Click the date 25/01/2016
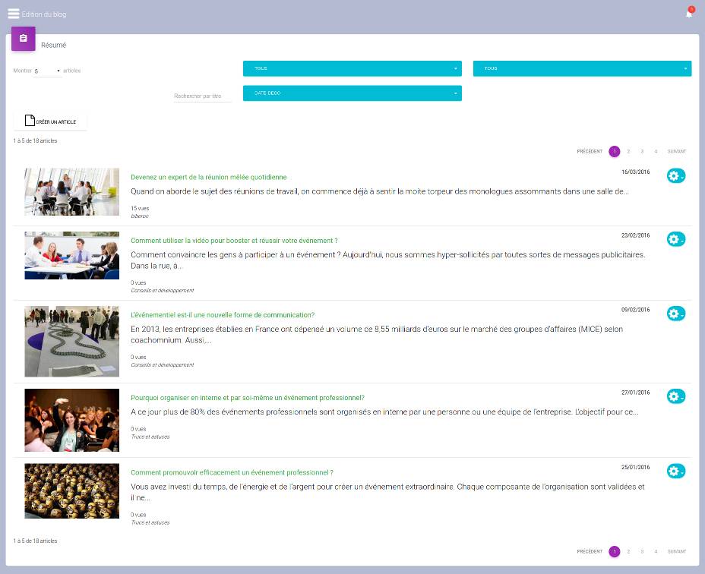The image size is (705, 574). pos(635,467)
